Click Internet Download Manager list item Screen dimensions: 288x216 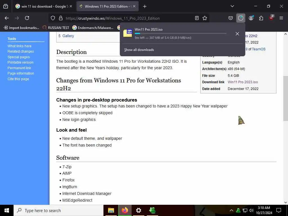[x=87, y=193]
